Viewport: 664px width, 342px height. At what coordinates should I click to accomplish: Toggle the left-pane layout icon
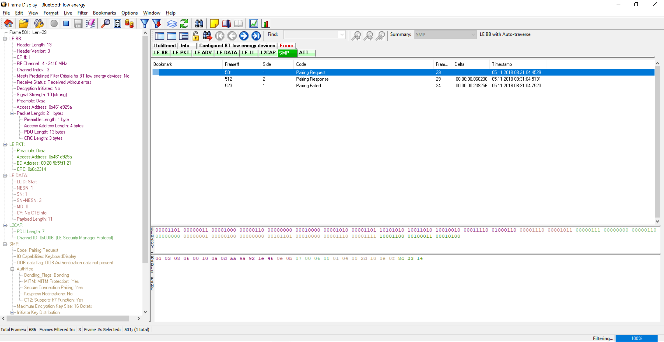(x=160, y=36)
